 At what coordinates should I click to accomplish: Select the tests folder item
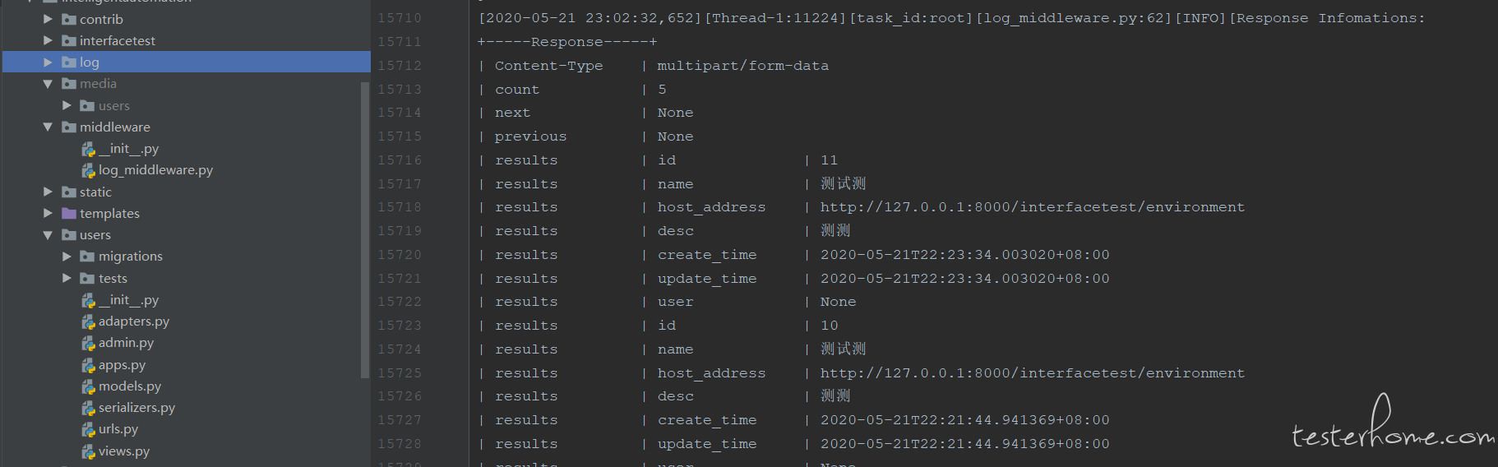[113, 279]
